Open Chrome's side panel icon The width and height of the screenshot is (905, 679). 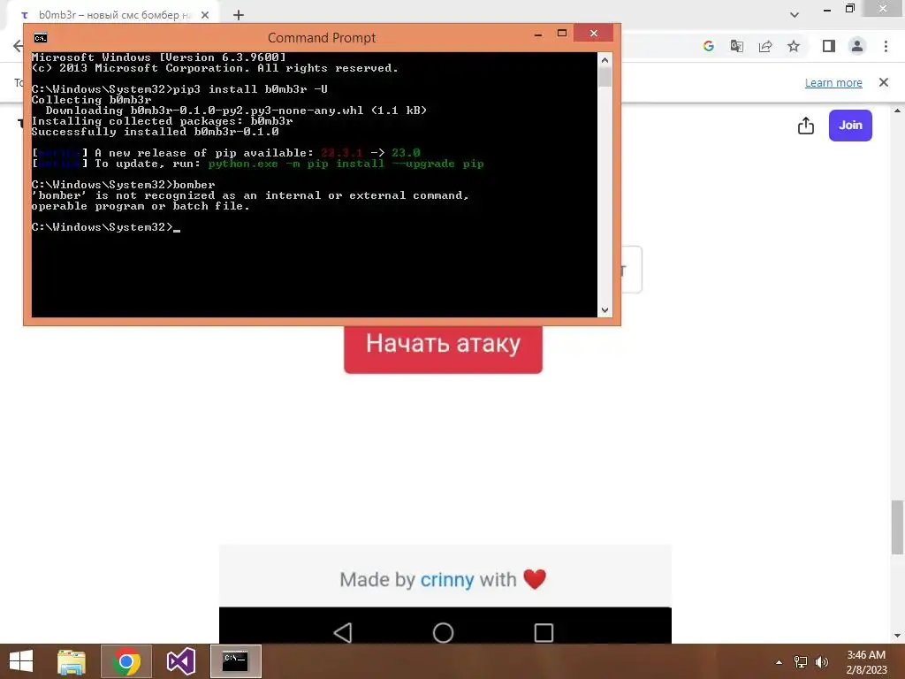pyautogui.click(x=829, y=46)
